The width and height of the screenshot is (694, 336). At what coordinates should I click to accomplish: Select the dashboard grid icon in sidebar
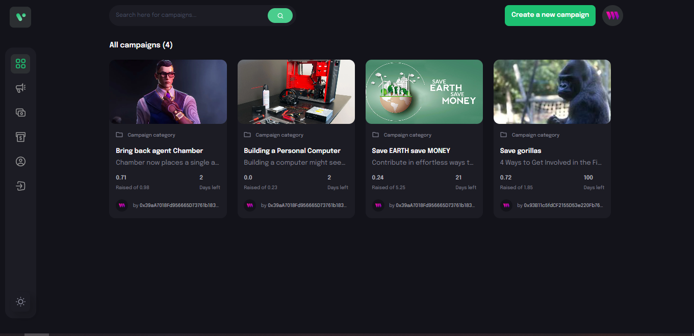click(x=20, y=63)
